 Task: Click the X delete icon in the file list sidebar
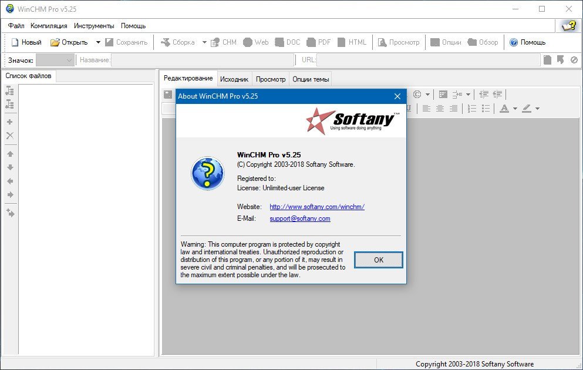[x=10, y=136]
